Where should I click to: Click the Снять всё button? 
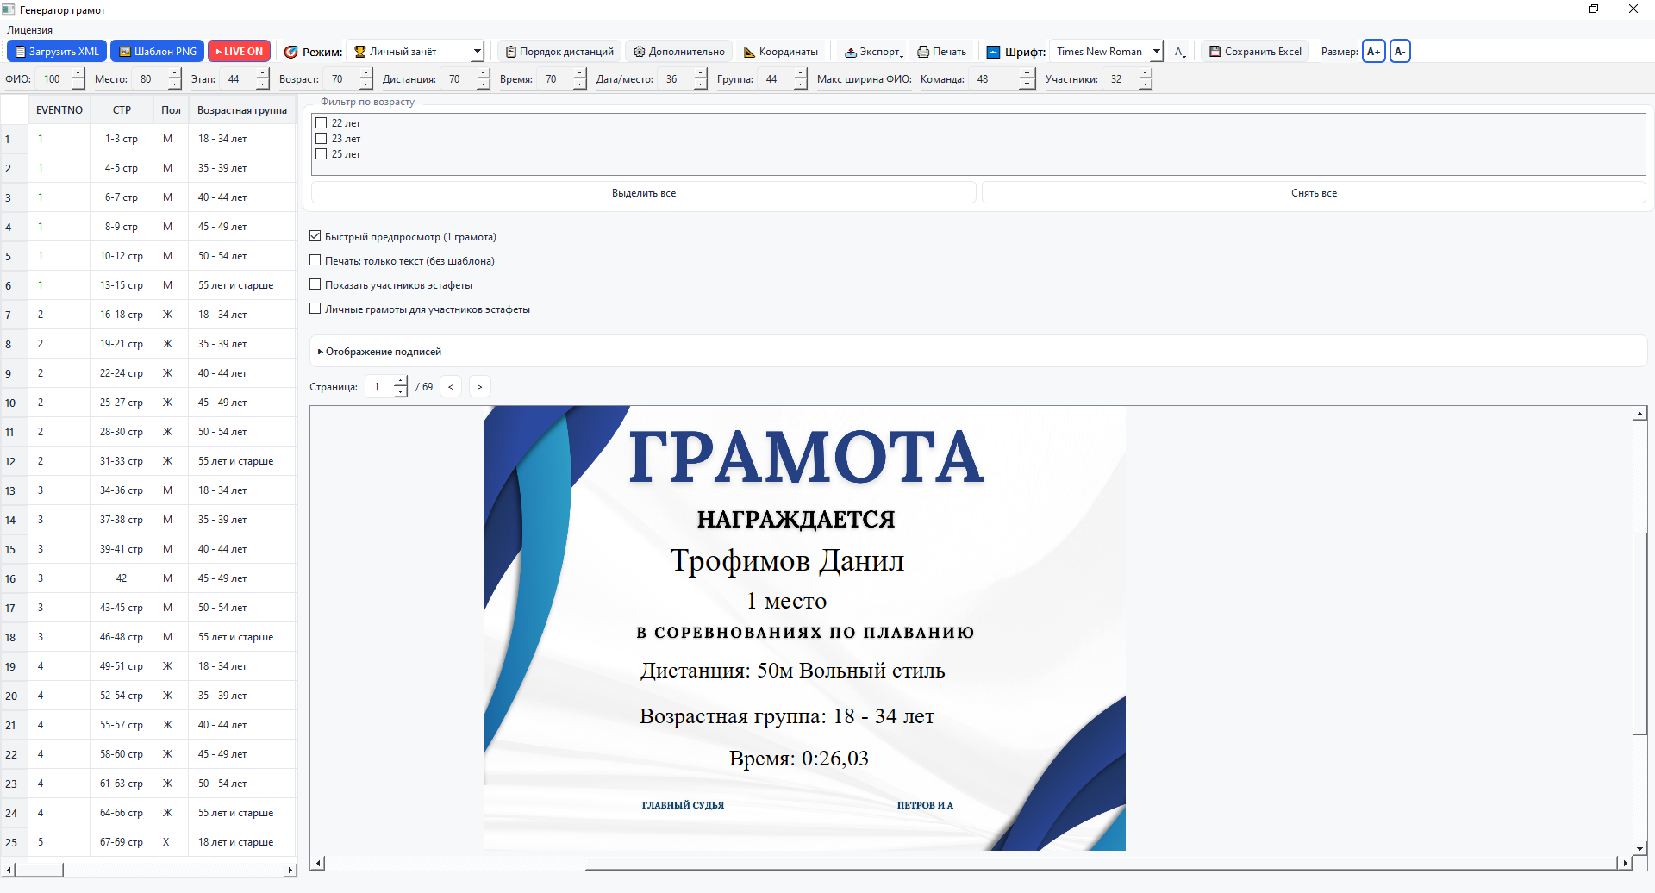(x=1314, y=193)
